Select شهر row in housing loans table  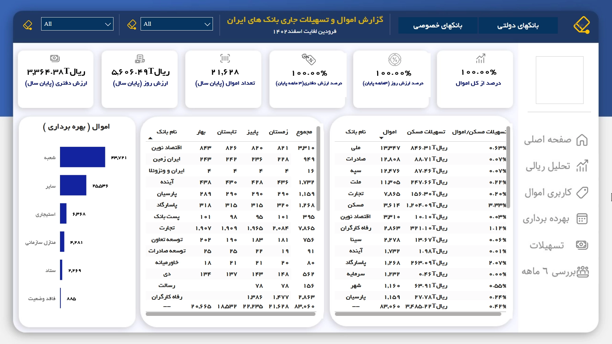tap(420, 286)
